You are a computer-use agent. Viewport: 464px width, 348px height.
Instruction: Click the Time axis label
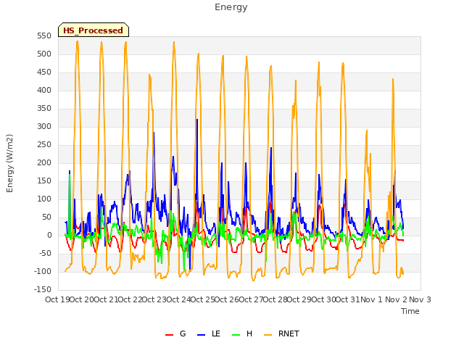[410, 311]
